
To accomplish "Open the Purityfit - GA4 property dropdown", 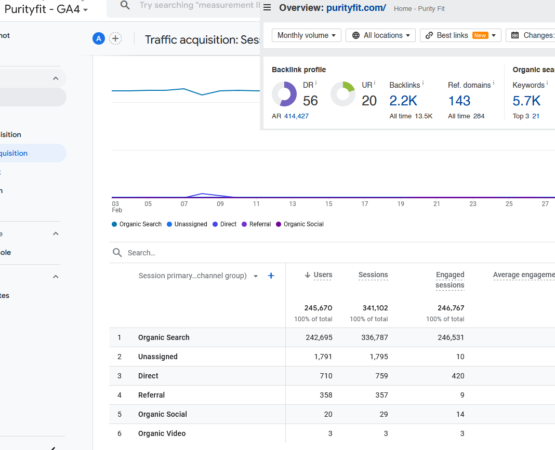I will pos(46,9).
